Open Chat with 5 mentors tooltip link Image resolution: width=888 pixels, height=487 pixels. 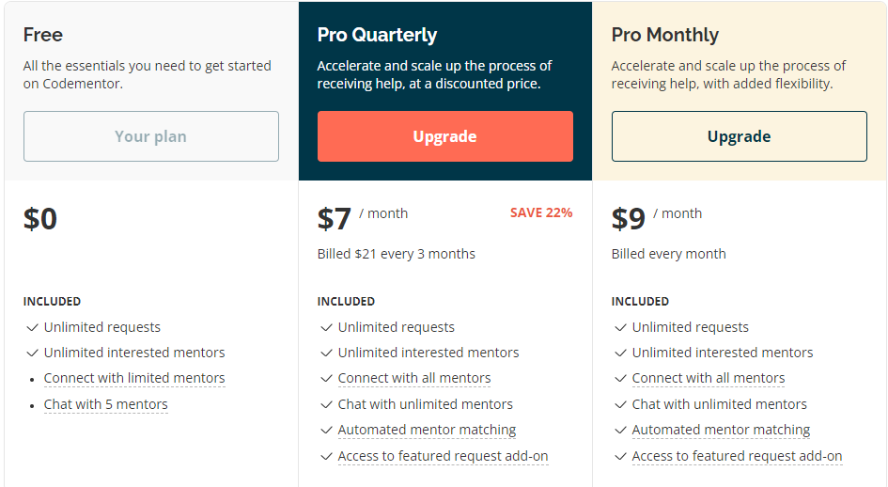click(106, 405)
